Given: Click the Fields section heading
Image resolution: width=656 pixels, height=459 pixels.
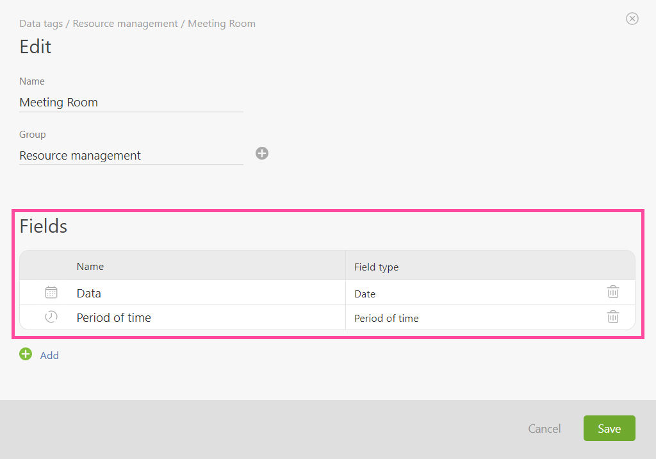Looking at the screenshot, I should point(44,226).
